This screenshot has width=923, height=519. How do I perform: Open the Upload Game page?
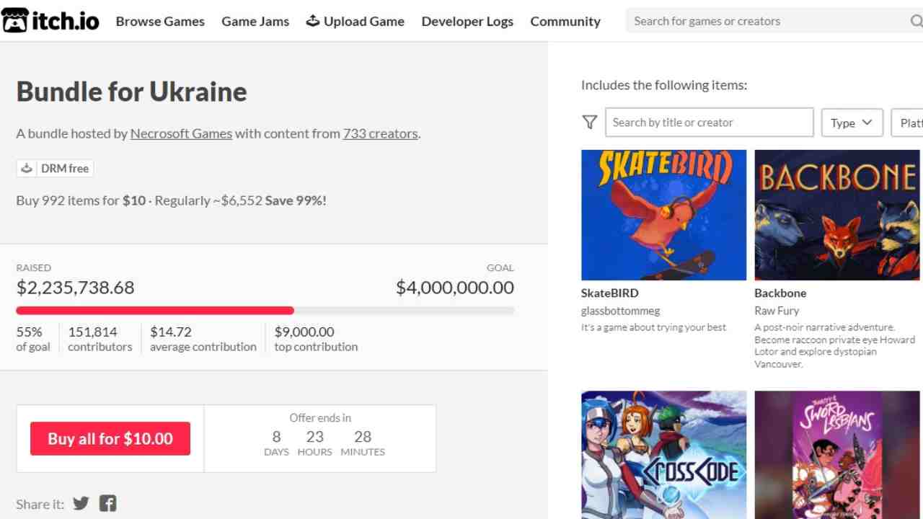tap(355, 21)
